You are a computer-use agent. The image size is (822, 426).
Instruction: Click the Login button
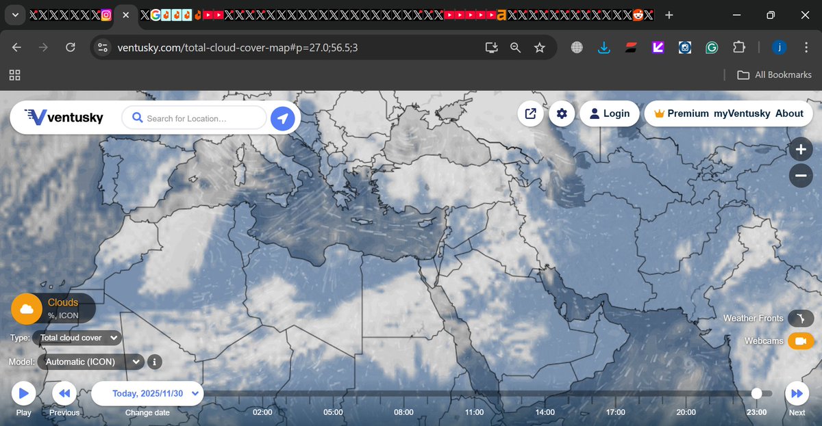pos(610,114)
